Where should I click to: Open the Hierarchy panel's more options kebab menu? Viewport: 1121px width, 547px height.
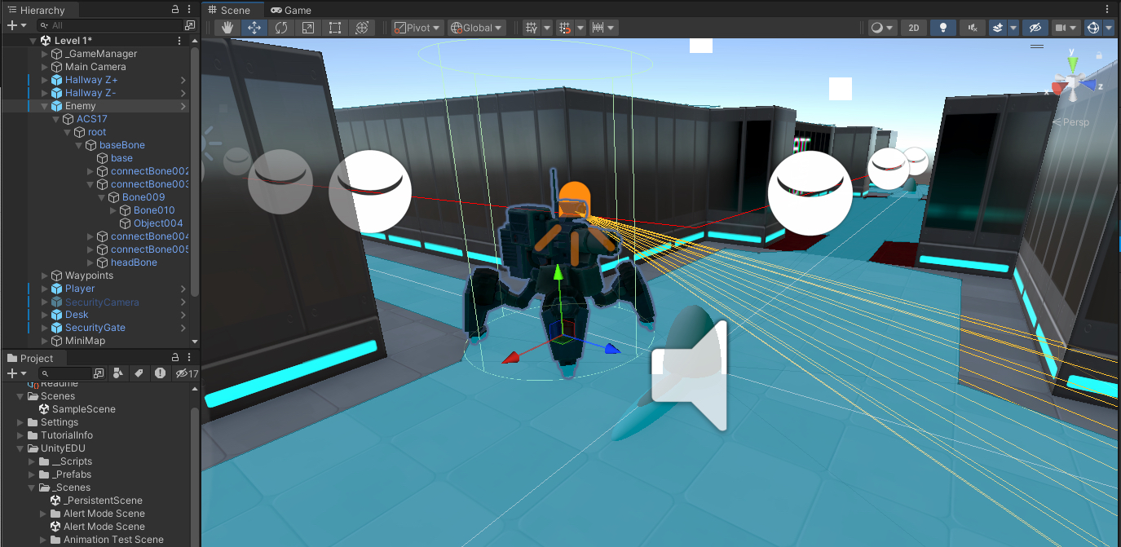point(188,10)
